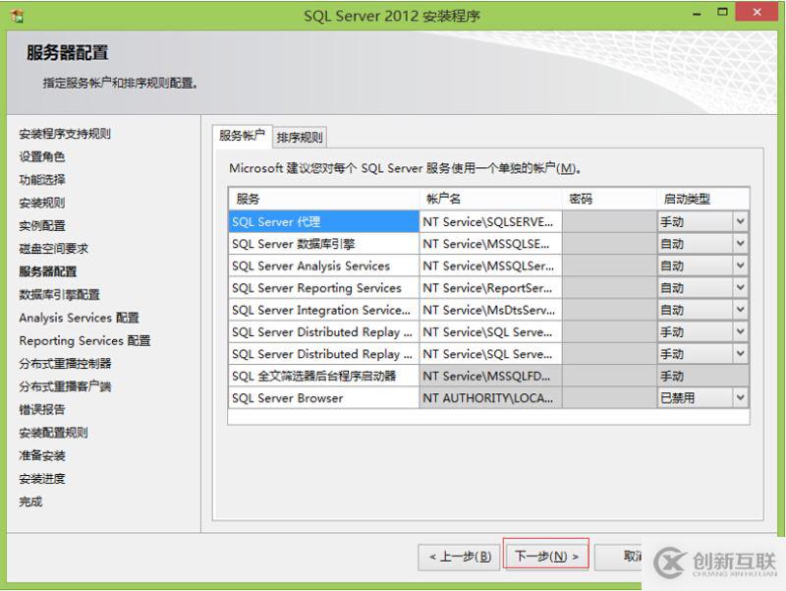Click 安装程序支持规则 in the step list
The height and width of the screenshot is (591, 786).
pyautogui.click(x=65, y=134)
